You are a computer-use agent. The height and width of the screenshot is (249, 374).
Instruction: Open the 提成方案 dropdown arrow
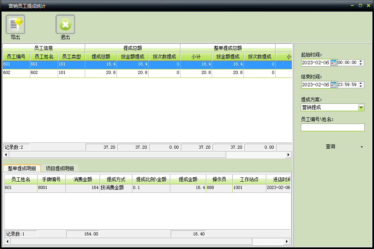361,107
